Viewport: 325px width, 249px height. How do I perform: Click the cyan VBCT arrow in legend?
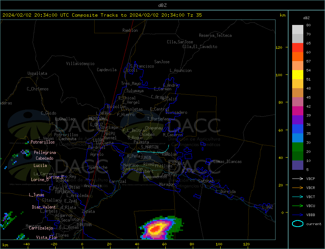tap(298, 197)
